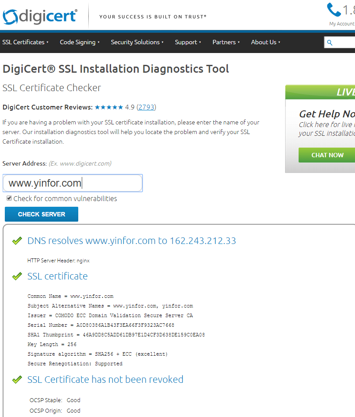
Task: Expand Security Solutions menu
Action: (137, 42)
